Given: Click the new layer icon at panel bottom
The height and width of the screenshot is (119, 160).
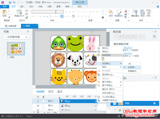Looking at the screenshot, I should coord(115,110).
